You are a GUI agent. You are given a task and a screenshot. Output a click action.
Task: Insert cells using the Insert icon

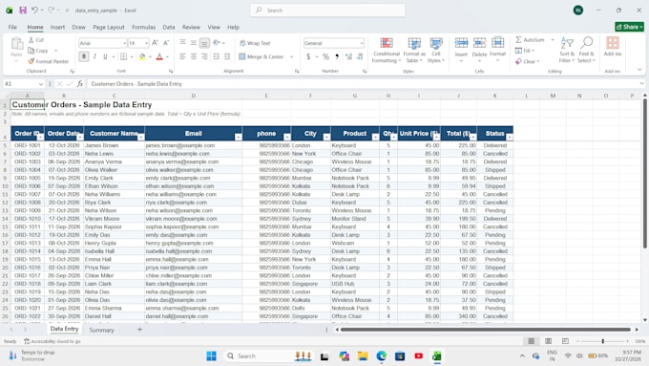point(461,43)
